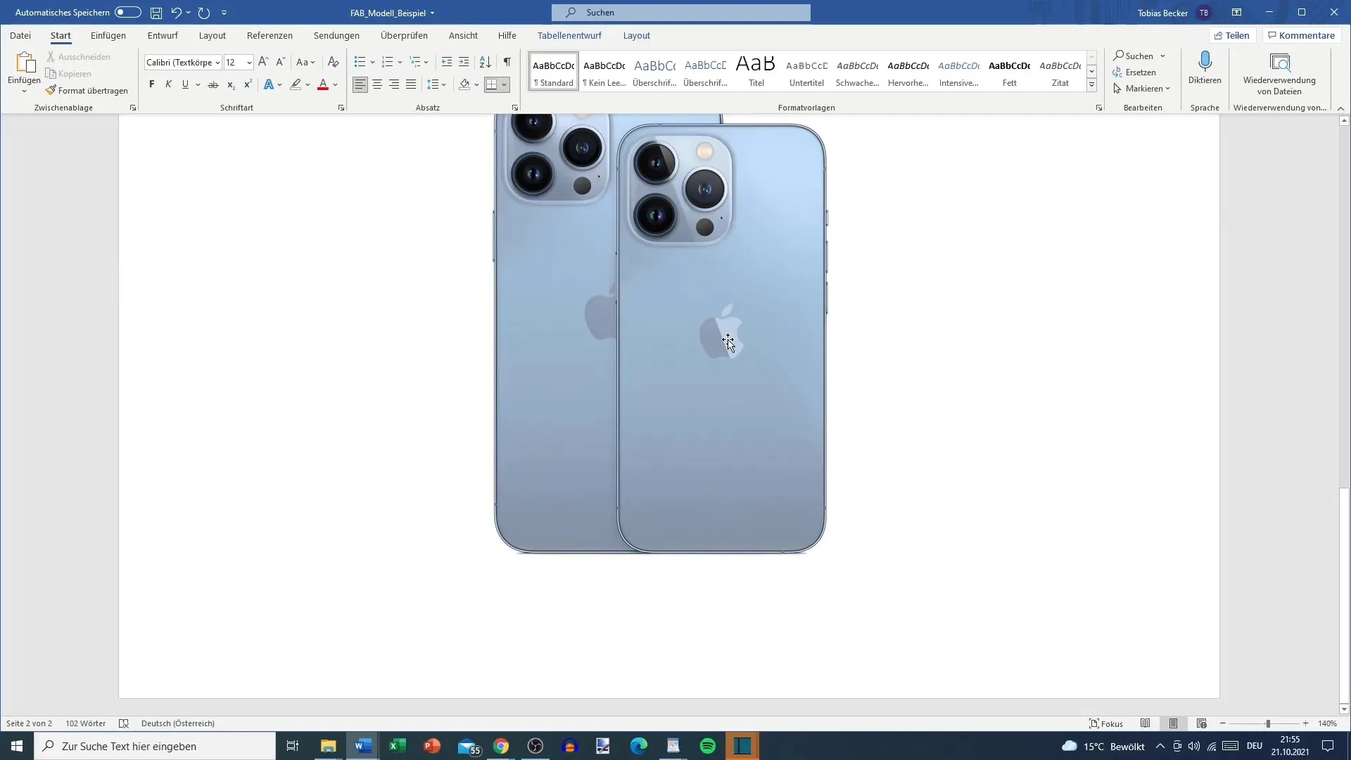Image resolution: width=1351 pixels, height=760 pixels.
Task: Click the Suchen search box in title bar
Action: [x=681, y=13]
